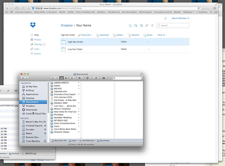Click the Finder share button
The image size is (225, 166).
tap(96, 78)
